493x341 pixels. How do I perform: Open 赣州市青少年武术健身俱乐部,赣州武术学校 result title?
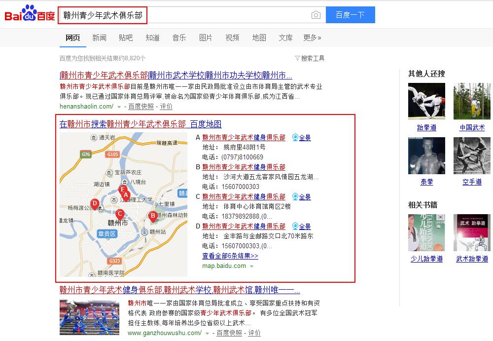[180, 290]
